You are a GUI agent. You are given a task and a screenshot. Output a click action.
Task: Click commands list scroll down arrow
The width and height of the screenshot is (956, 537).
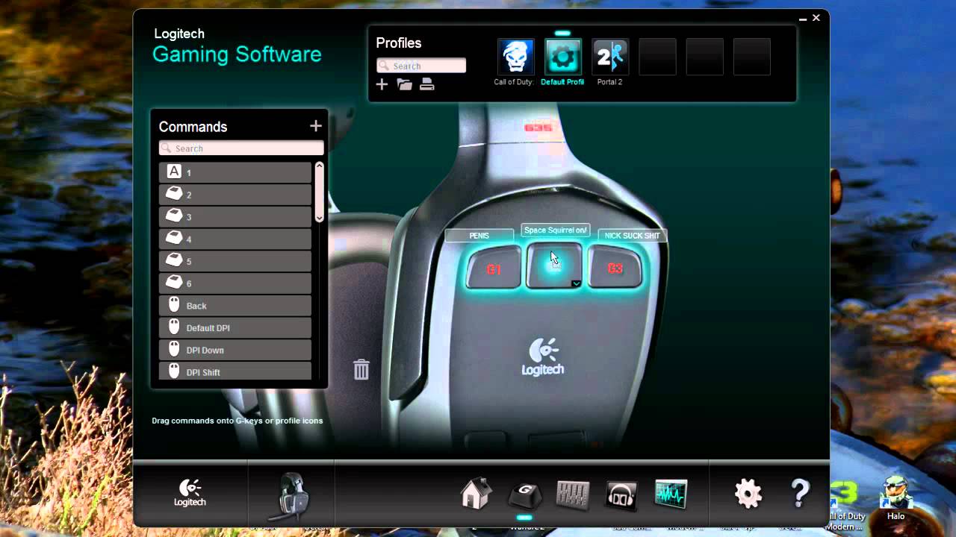[319, 218]
